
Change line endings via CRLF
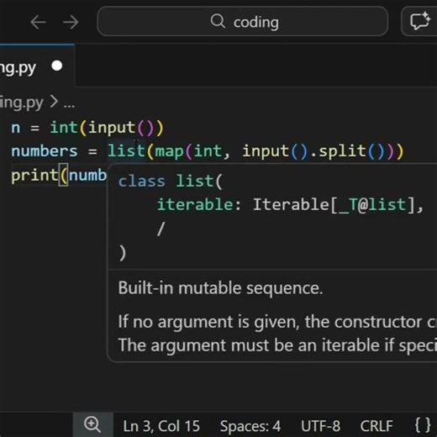[376, 426]
